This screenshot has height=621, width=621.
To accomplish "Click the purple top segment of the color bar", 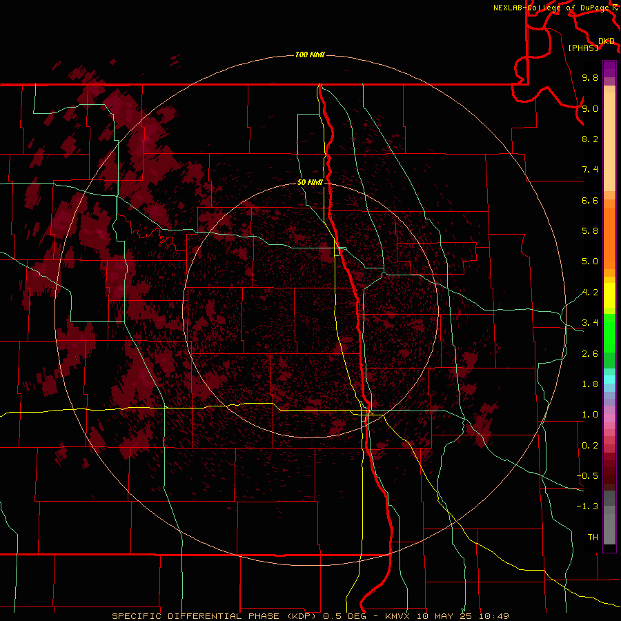I will point(609,69).
